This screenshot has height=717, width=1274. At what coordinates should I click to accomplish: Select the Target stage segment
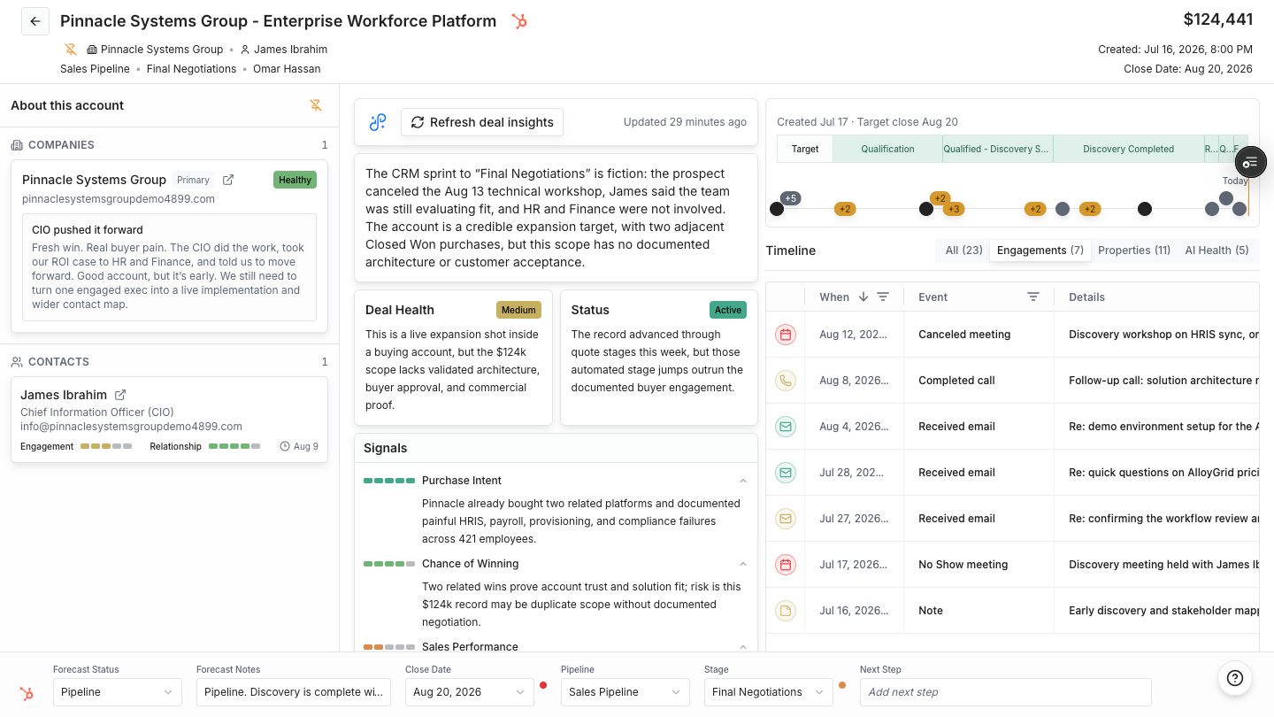[x=805, y=149]
